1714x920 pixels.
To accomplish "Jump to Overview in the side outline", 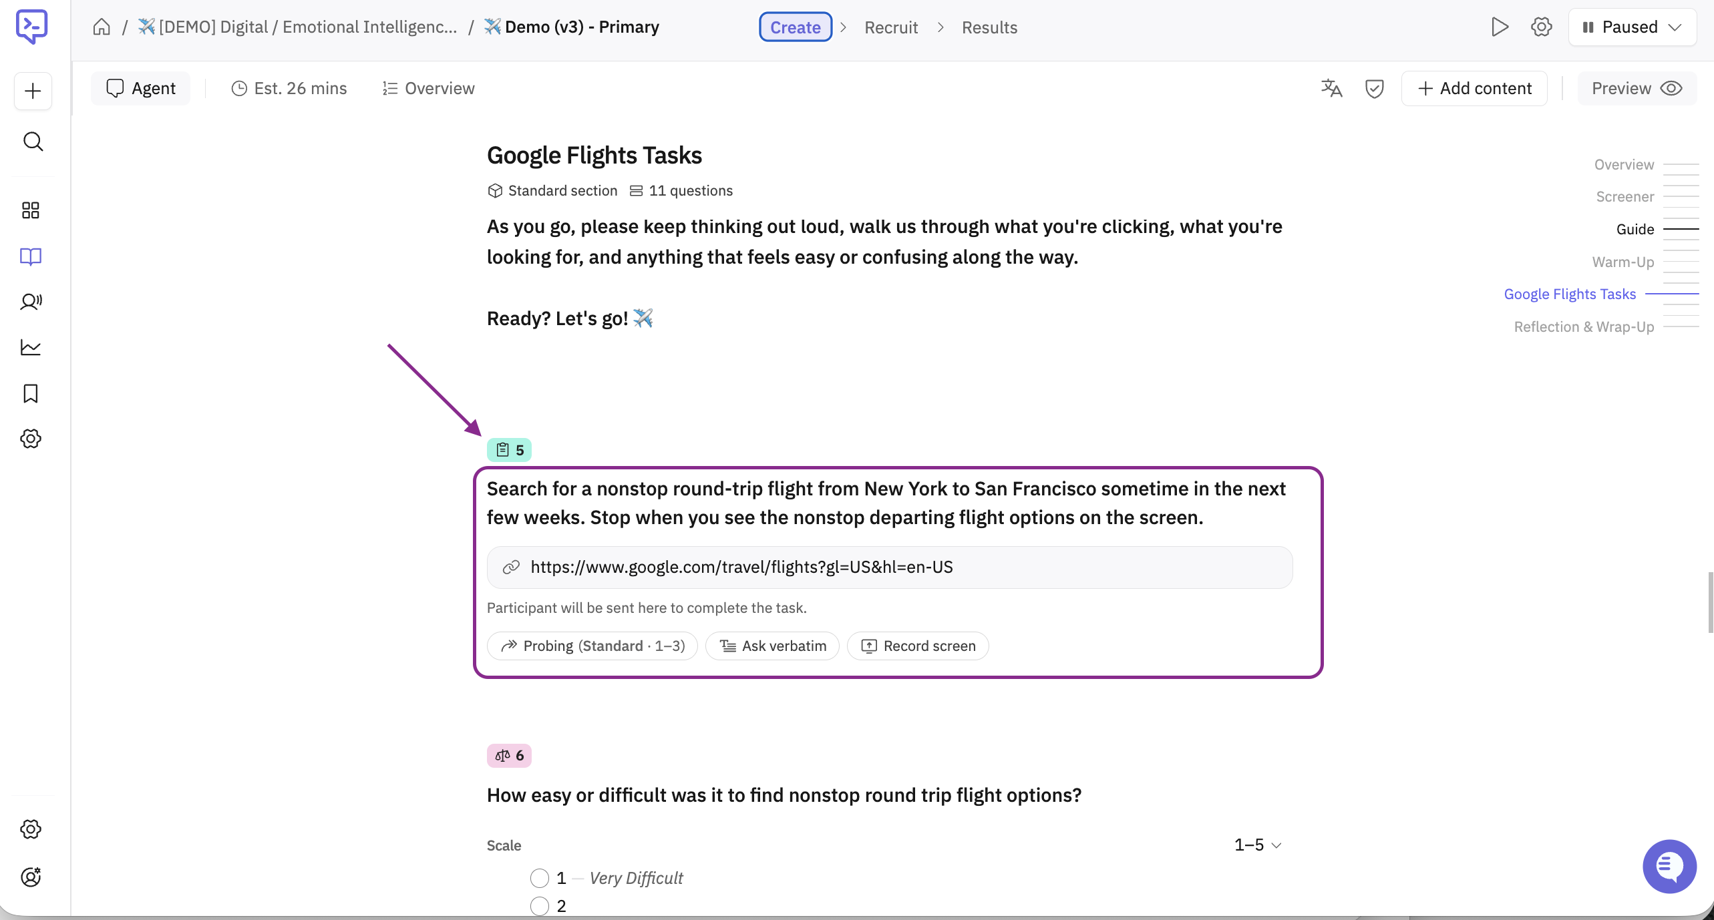I will click(x=1624, y=164).
